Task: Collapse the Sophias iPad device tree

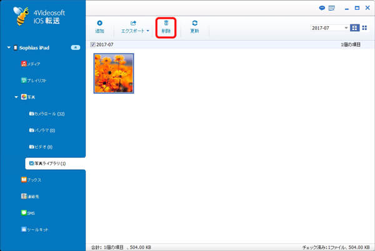Action: pos(9,47)
